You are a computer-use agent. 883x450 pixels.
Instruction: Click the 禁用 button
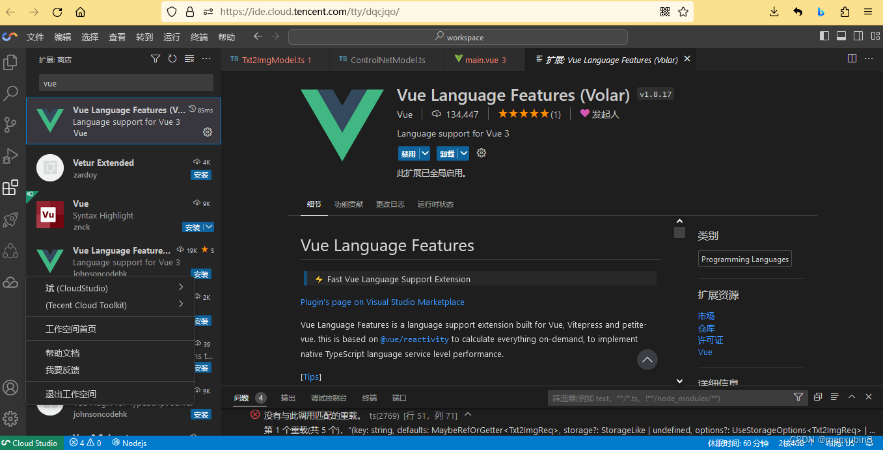click(409, 153)
